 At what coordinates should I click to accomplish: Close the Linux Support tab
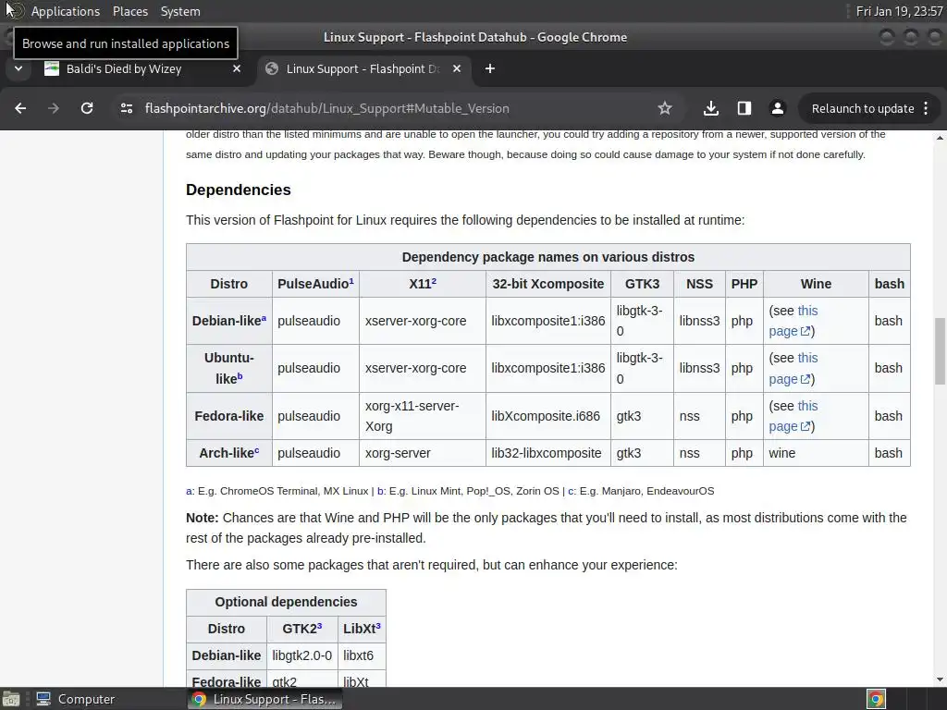point(457,68)
